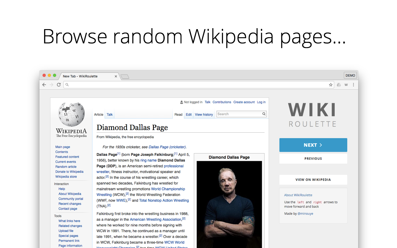Viewport: 397px width, 248px height.
Task: Open the Recent changes link
Action: click(x=70, y=204)
